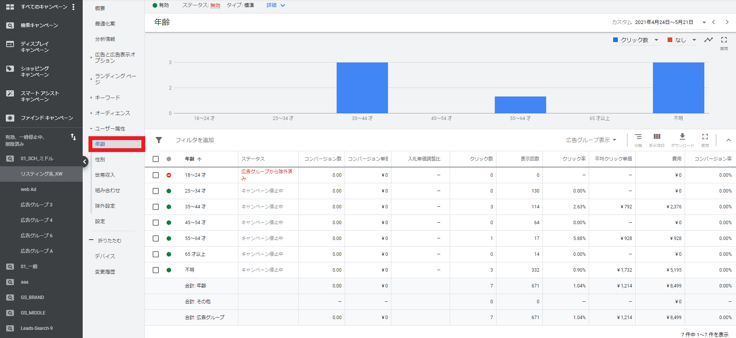Open the クリック数 metric dropdown

[636, 40]
